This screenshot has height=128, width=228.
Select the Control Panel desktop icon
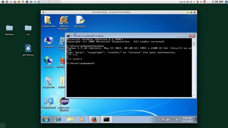click(x=48, y=103)
